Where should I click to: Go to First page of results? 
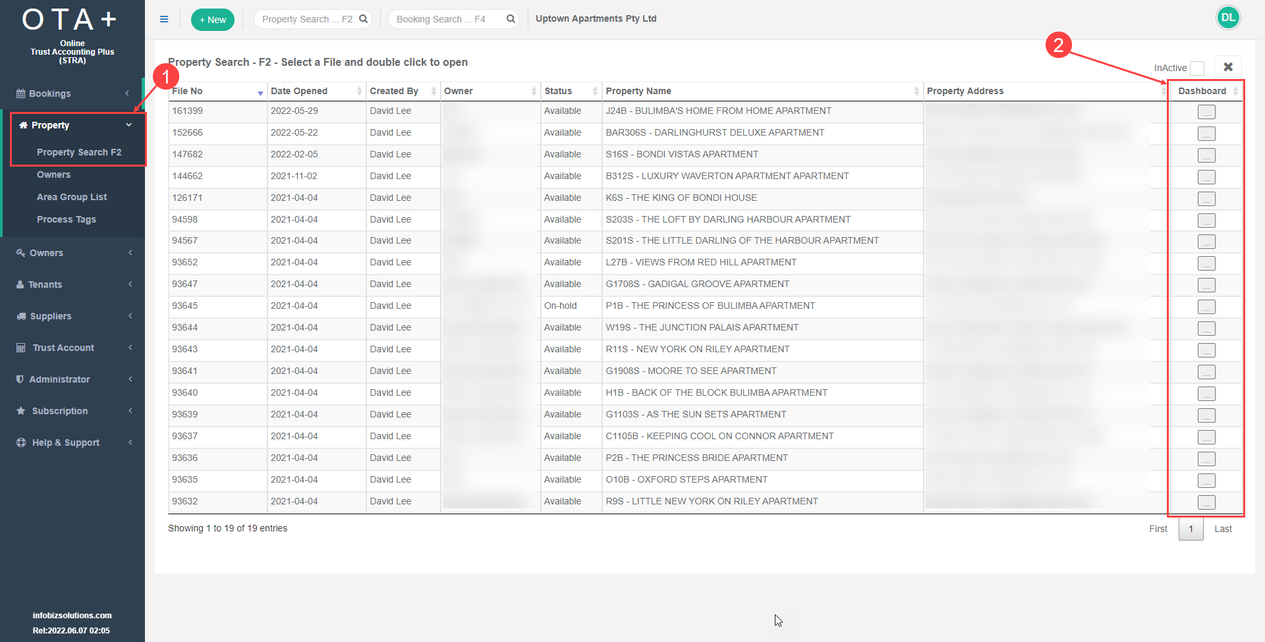[x=1158, y=529]
